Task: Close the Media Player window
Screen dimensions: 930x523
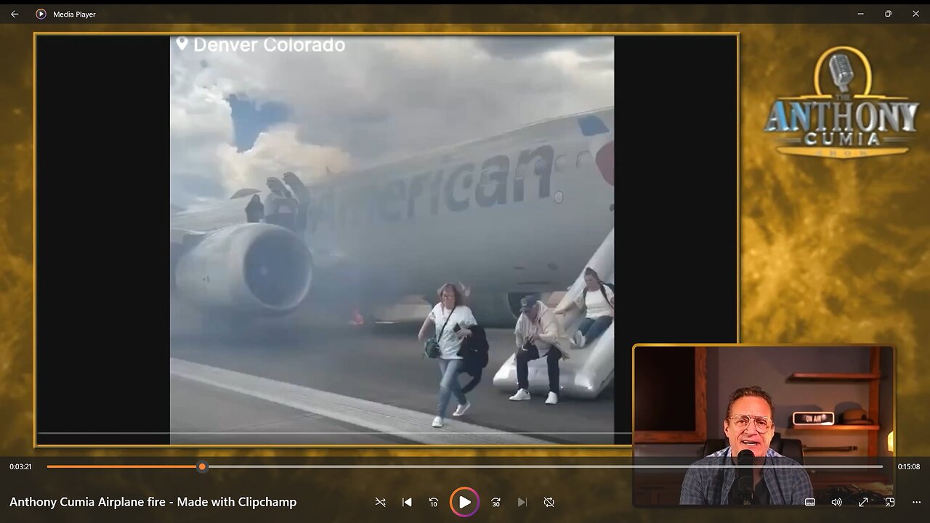Action: click(x=915, y=14)
